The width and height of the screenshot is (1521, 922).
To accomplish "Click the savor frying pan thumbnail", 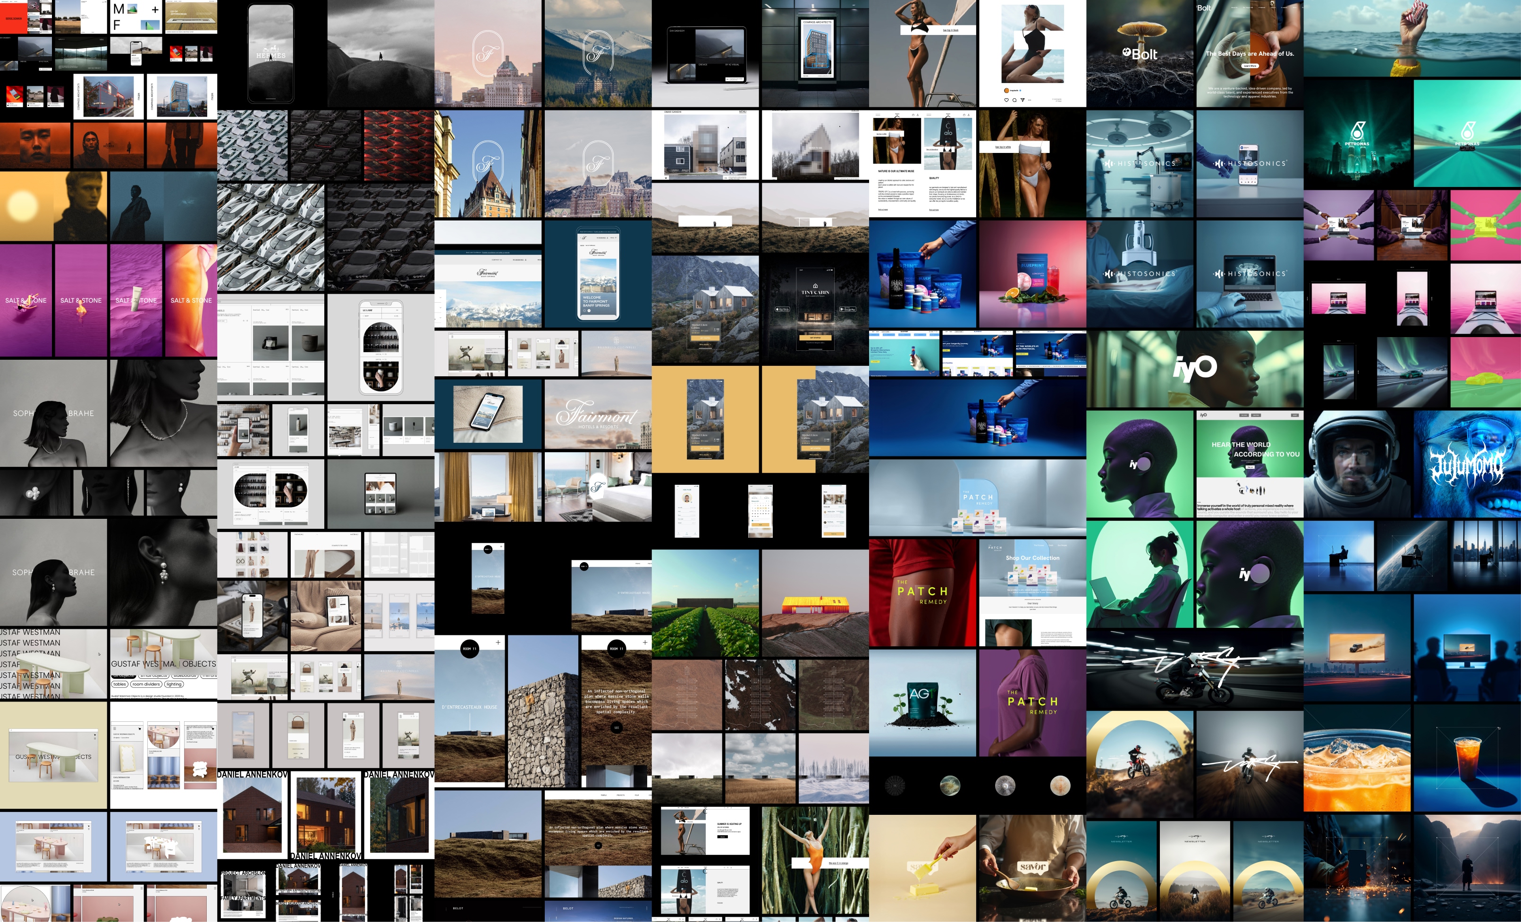I will 1032,868.
